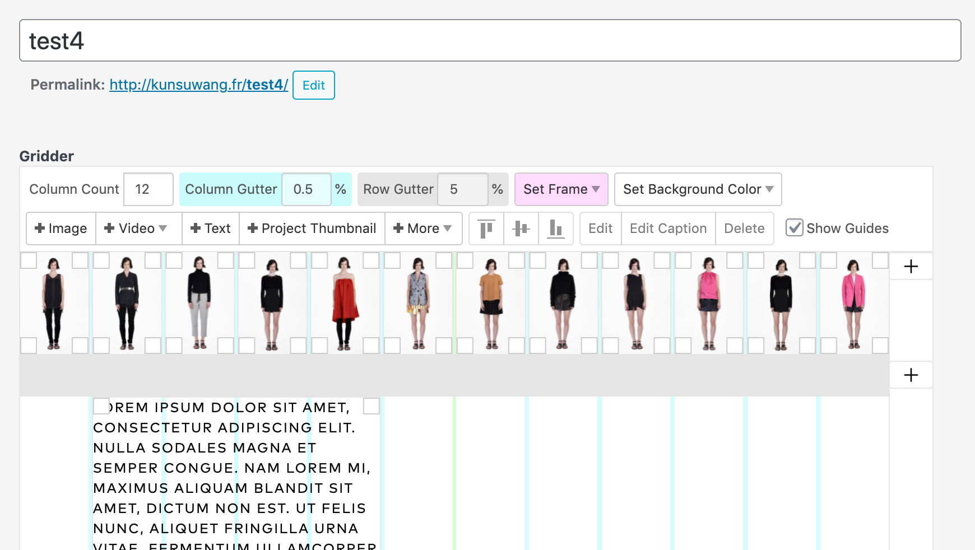Add an Image to the grid

coord(61,229)
